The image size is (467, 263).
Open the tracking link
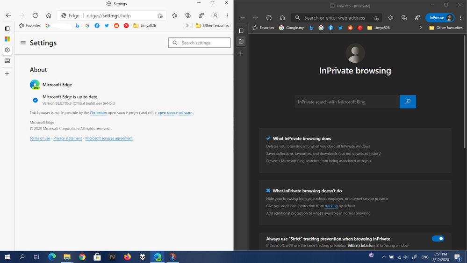[331, 206]
